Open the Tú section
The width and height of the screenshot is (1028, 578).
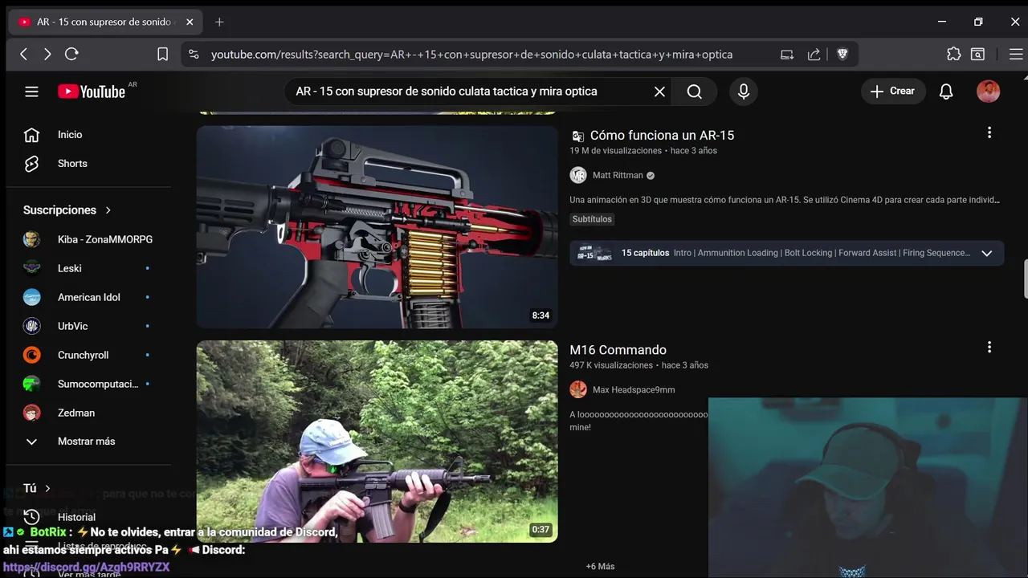[x=37, y=488]
